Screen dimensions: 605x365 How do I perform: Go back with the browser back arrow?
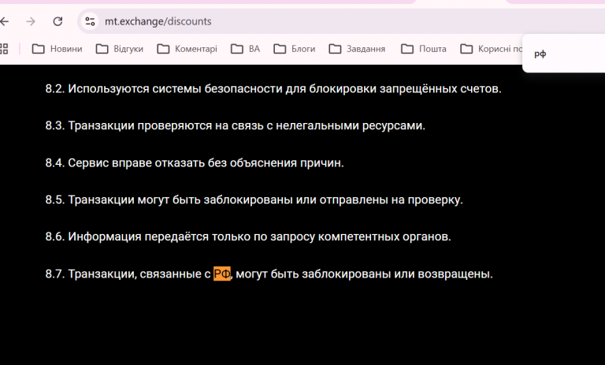coord(4,21)
